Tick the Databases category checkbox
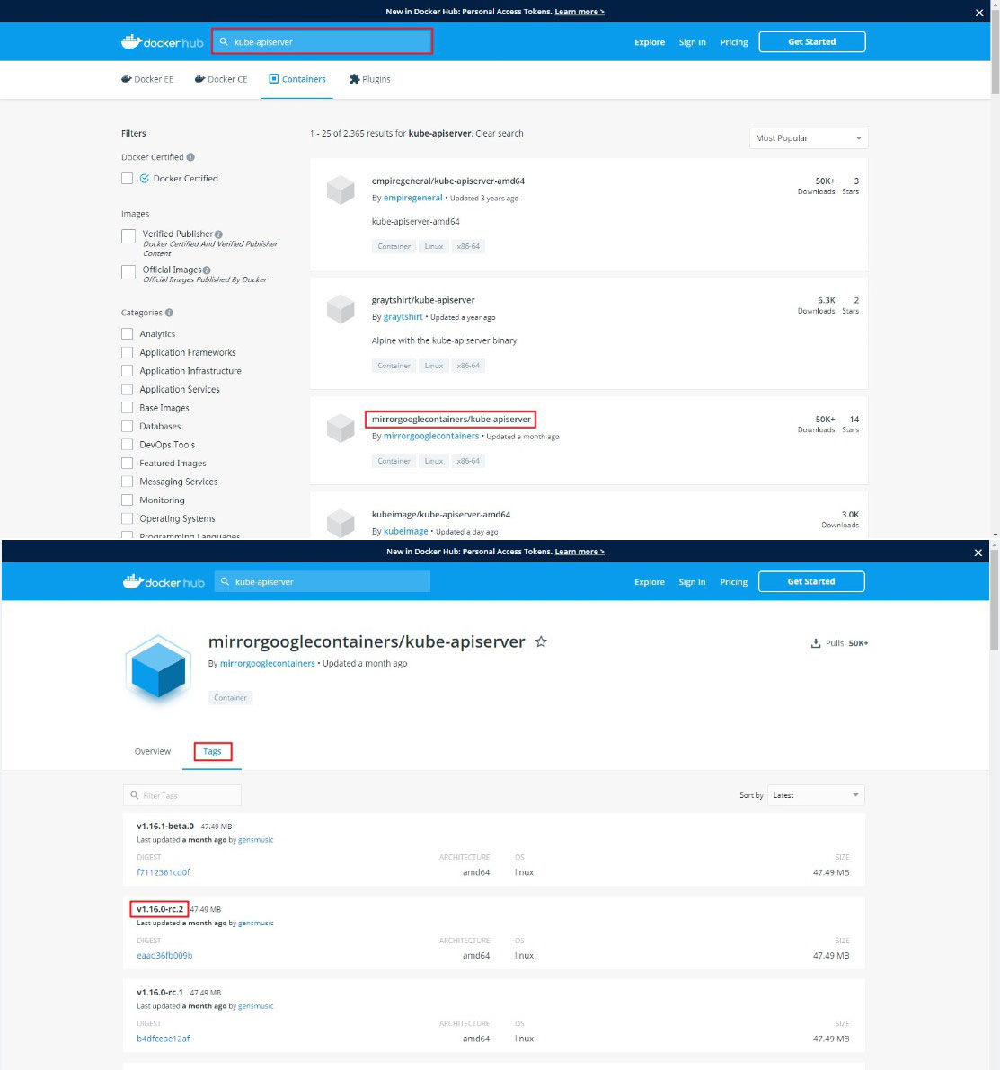 pyautogui.click(x=127, y=426)
